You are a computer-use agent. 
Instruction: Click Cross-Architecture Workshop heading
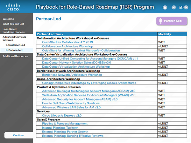(59, 79)
